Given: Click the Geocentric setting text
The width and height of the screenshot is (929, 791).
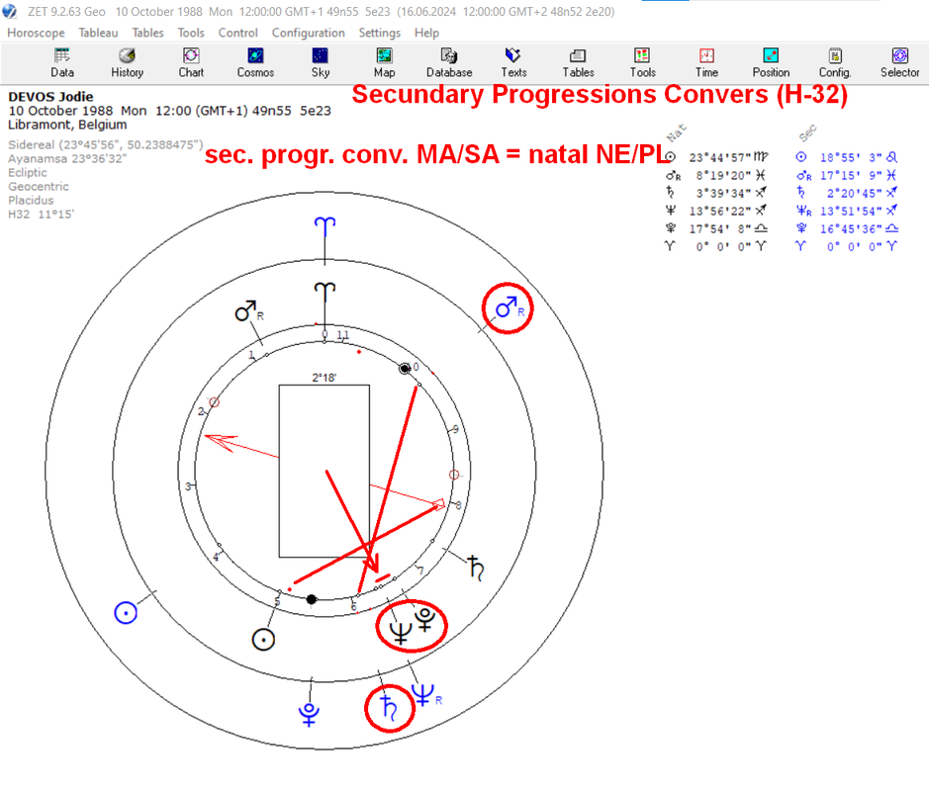Looking at the screenshot, I should [39, 187].
